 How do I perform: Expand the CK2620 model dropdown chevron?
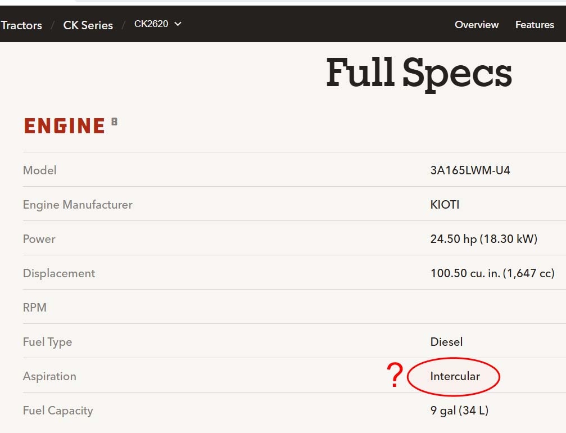point(178,24)
